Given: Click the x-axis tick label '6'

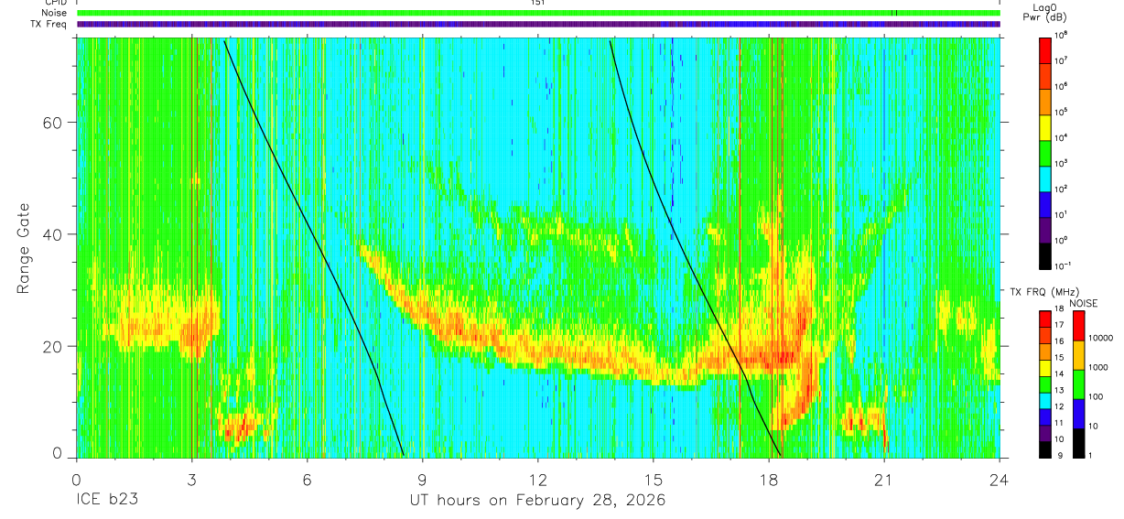Looking at the screenshot, I should pyautogui.click(x=307, y=480).
